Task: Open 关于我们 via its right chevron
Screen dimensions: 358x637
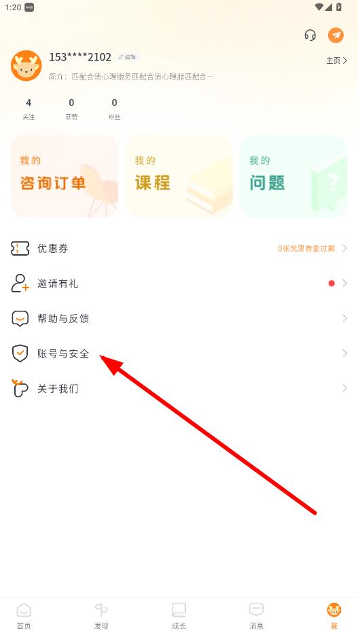Action: pos(344,389)
